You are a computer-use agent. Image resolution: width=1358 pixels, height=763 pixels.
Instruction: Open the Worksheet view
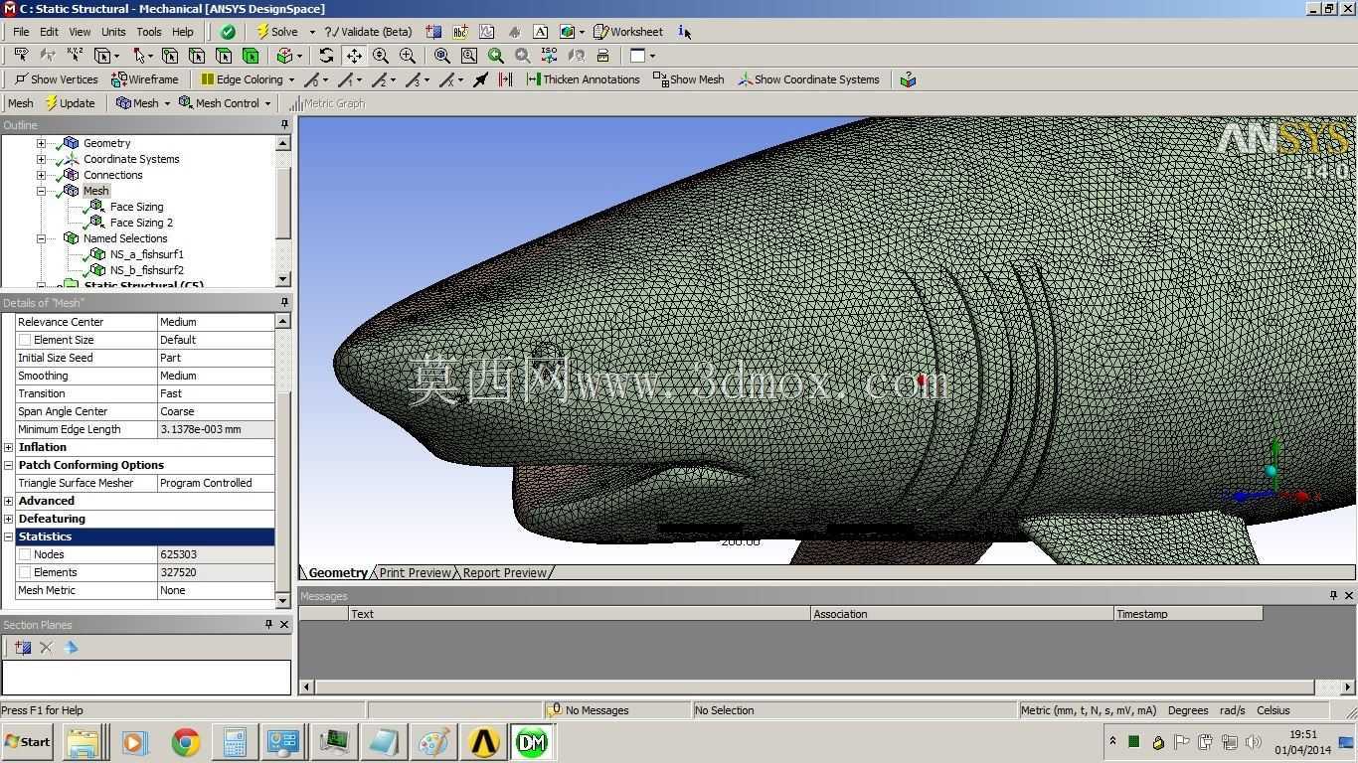(x=628, y=32)
